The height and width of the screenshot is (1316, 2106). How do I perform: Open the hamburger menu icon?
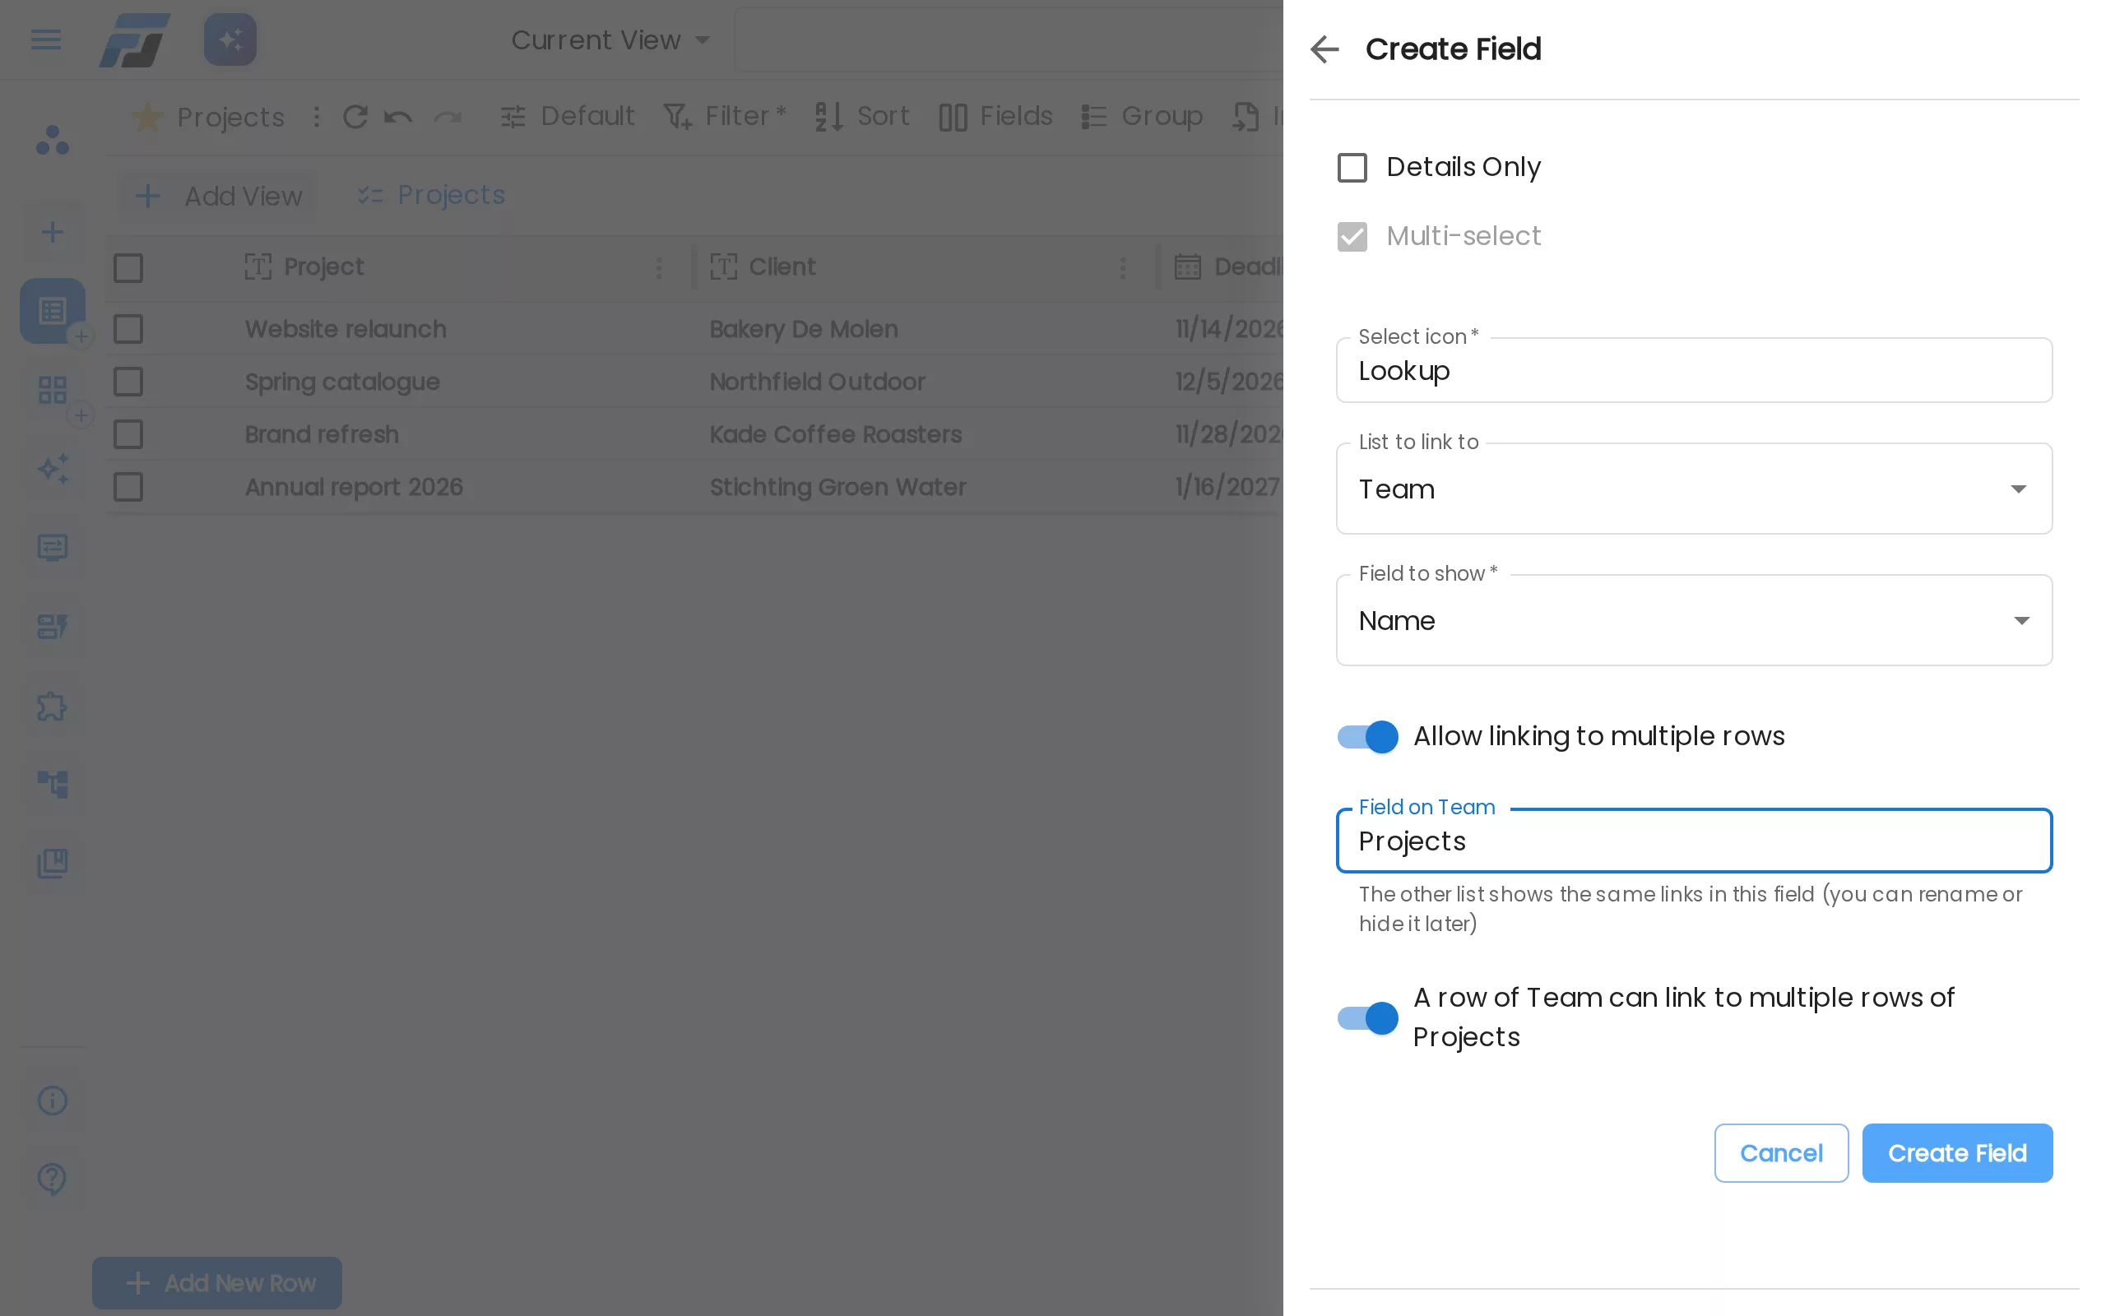pos(46,39)
